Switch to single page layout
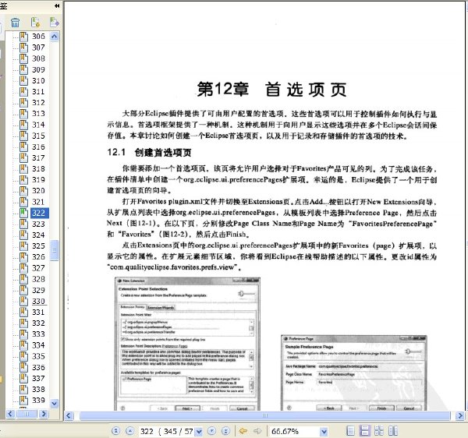Image resolution: width=468 pixels, height=438 pixels. (x=351, y=431)
